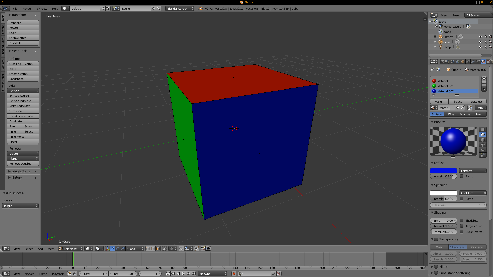Toggle Cube visibility eye in outliner
Screen dimensions: 493x277
480,42
